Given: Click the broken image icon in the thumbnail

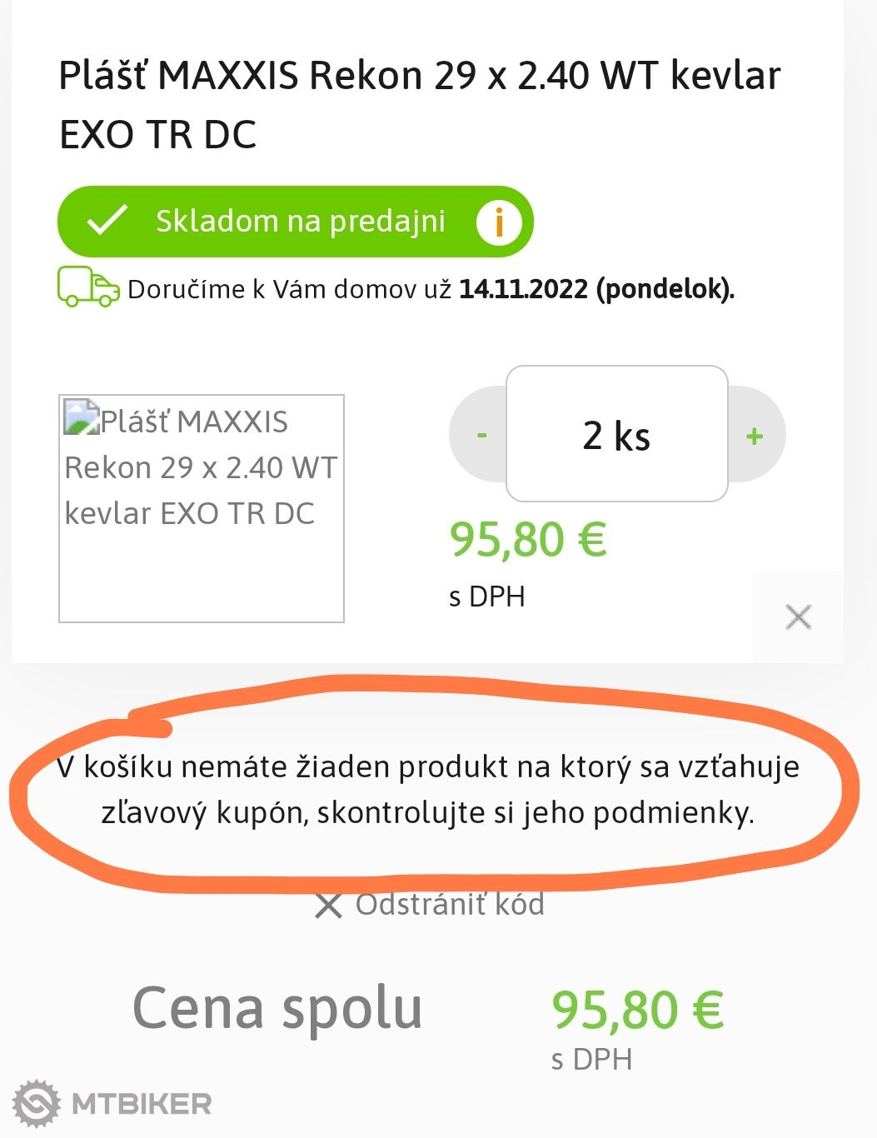Looking at the screenshot, I should (x=82, y=417).
